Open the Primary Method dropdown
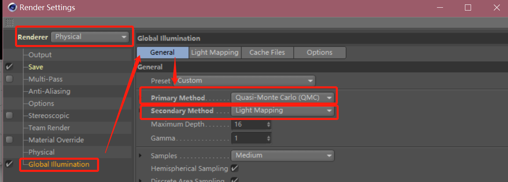Viewport: 508px width, 182px height. click(283, 98)
